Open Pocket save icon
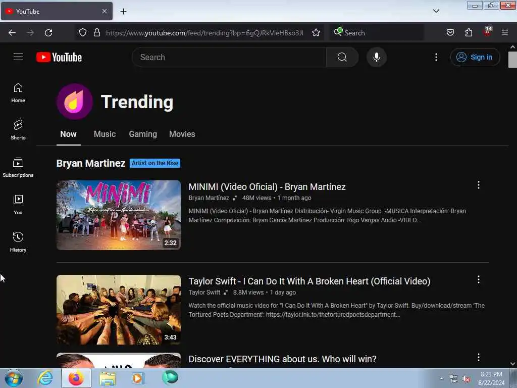Screen dimensions: 517x388 pos(450,32)
